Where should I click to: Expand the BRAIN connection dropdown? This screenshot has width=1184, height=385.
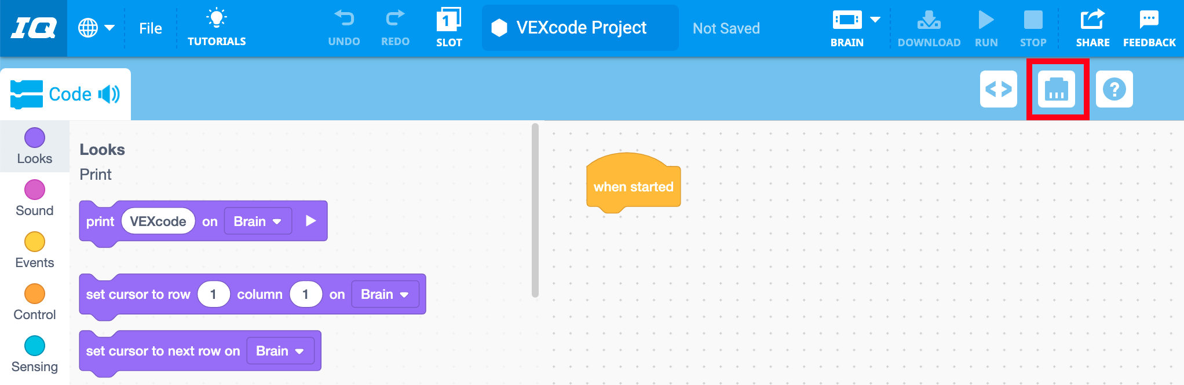[x=872, y=19]
